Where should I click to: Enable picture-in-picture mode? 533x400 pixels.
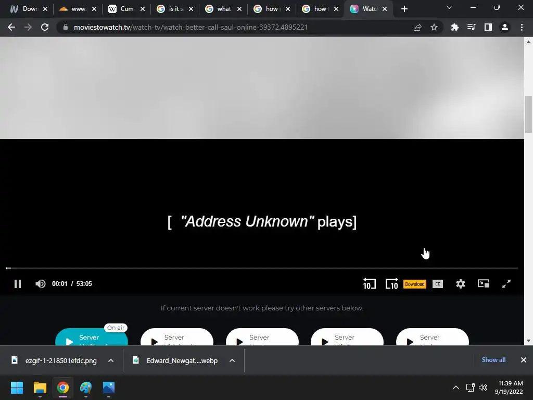[x=484, y=283]
